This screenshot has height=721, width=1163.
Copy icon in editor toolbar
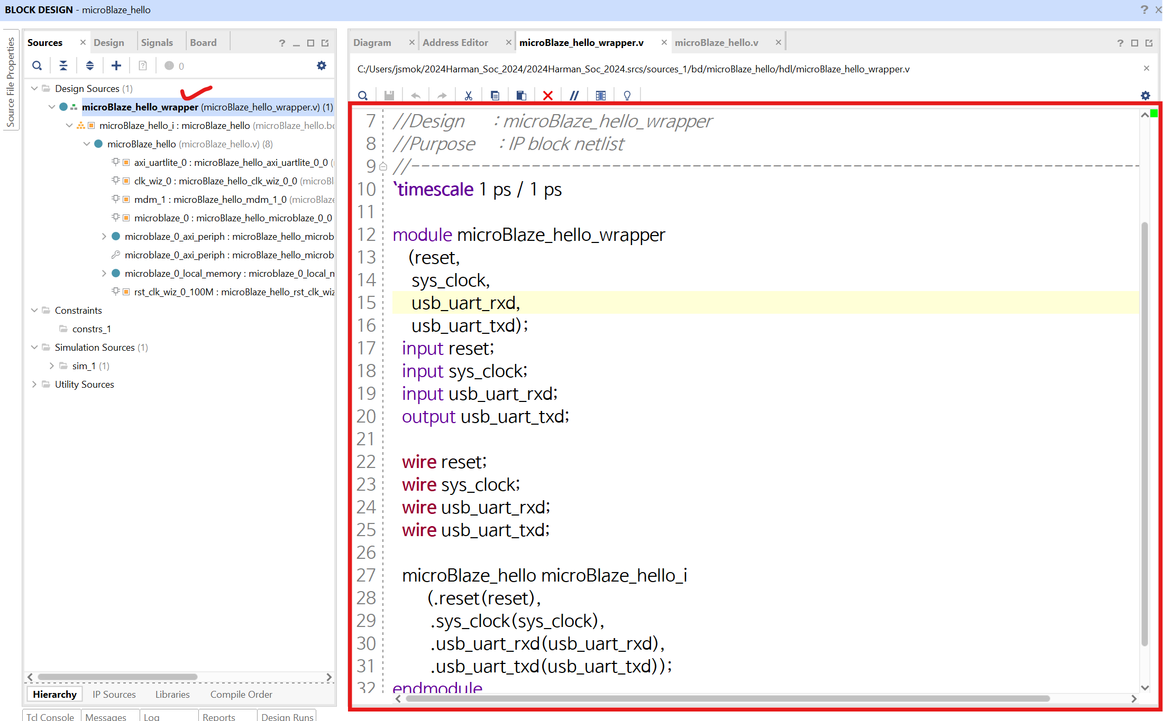pyautogui.click(x=495, y=96)
